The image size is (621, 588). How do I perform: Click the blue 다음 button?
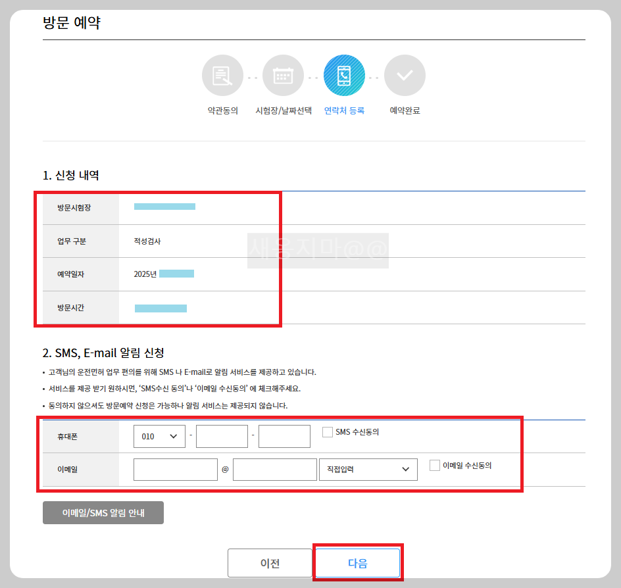tap(358, 562)
